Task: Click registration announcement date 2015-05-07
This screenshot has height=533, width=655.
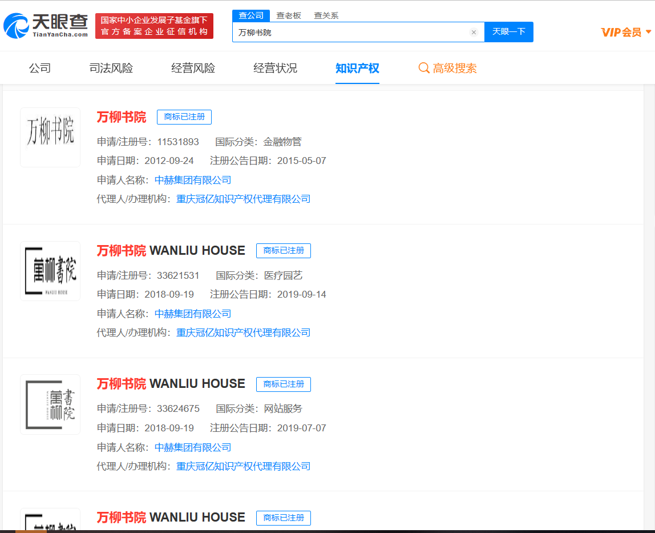Action: (x=302, y=161)
